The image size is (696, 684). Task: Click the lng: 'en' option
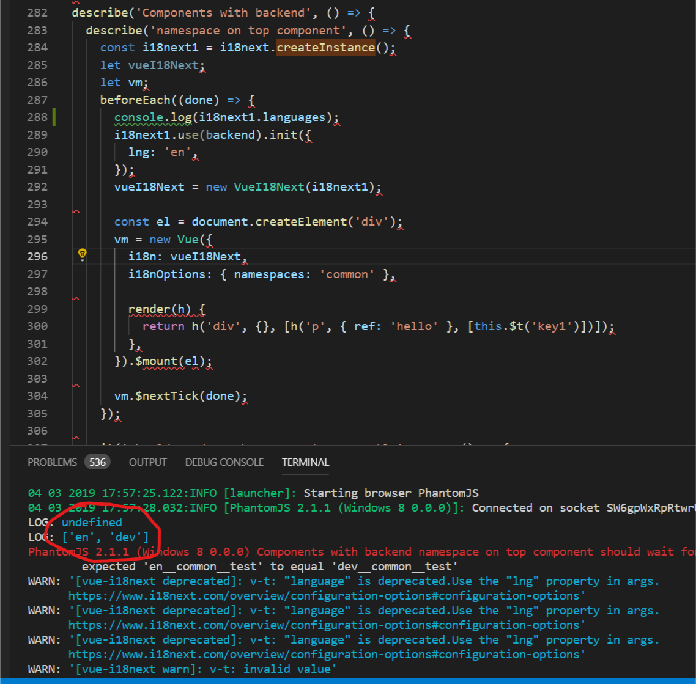pos(163,152)
